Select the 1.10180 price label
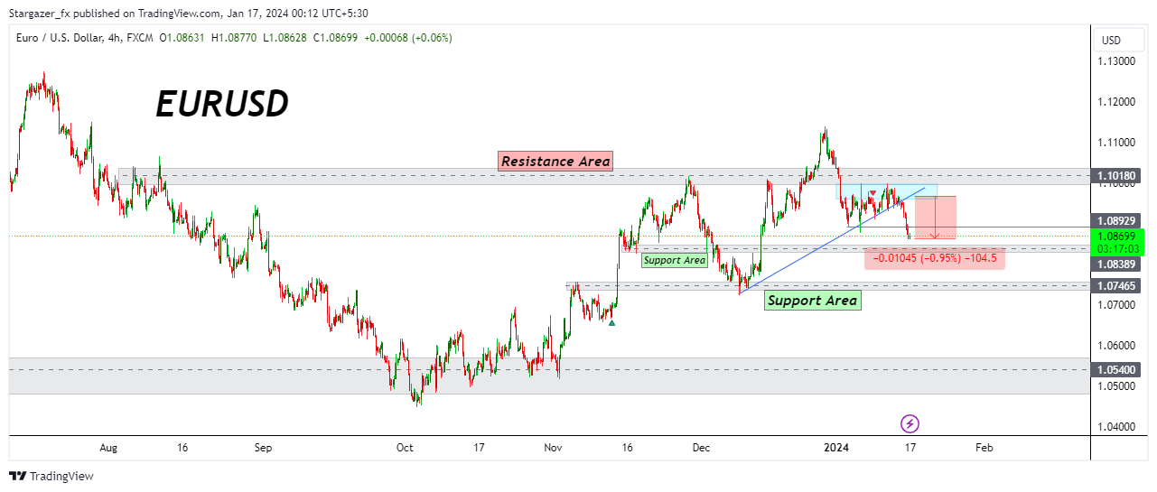This screenshot has height=492, width=1157. click(x=1116, y=175)
